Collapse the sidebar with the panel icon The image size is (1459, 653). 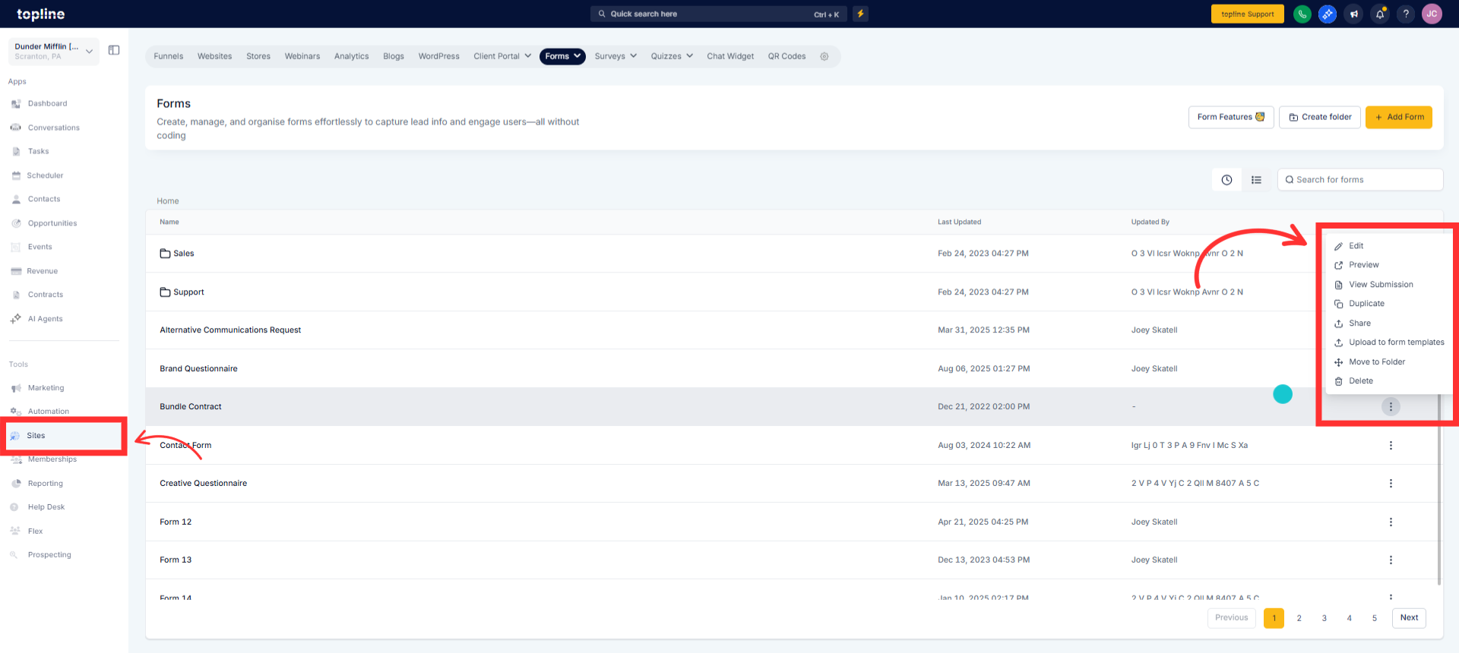click(114, 50)
